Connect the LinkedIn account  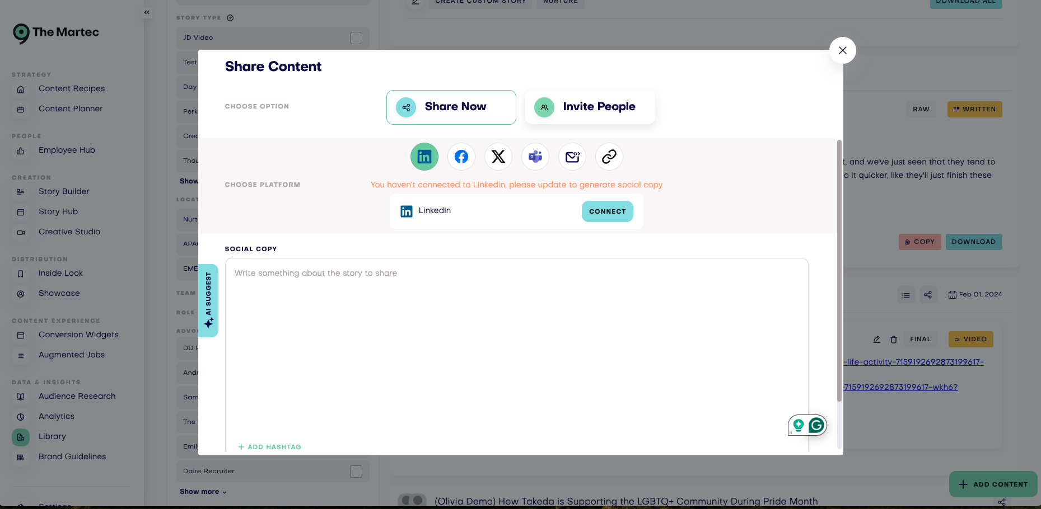(608, 211)
